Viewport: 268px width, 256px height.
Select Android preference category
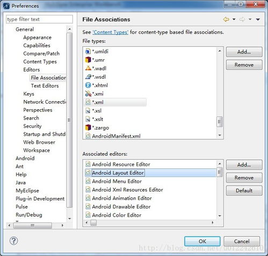[x=25, y=158]
